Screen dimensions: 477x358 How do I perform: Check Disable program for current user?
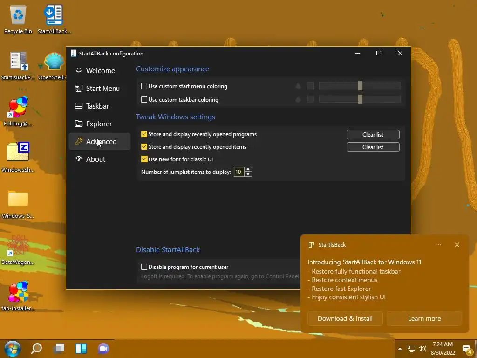pos(144,267)
